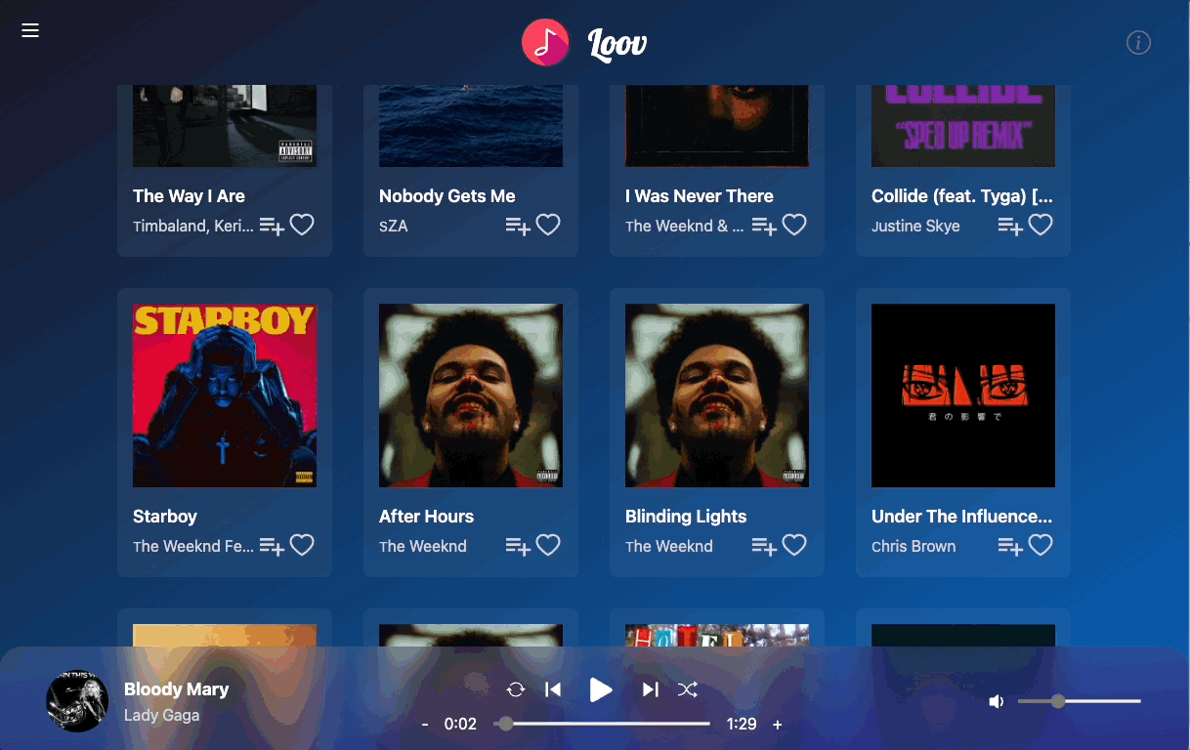1190x750 pixels.
Task: Favorite Nobody Gets Me by SZA
Action: (x=548, y=226)
